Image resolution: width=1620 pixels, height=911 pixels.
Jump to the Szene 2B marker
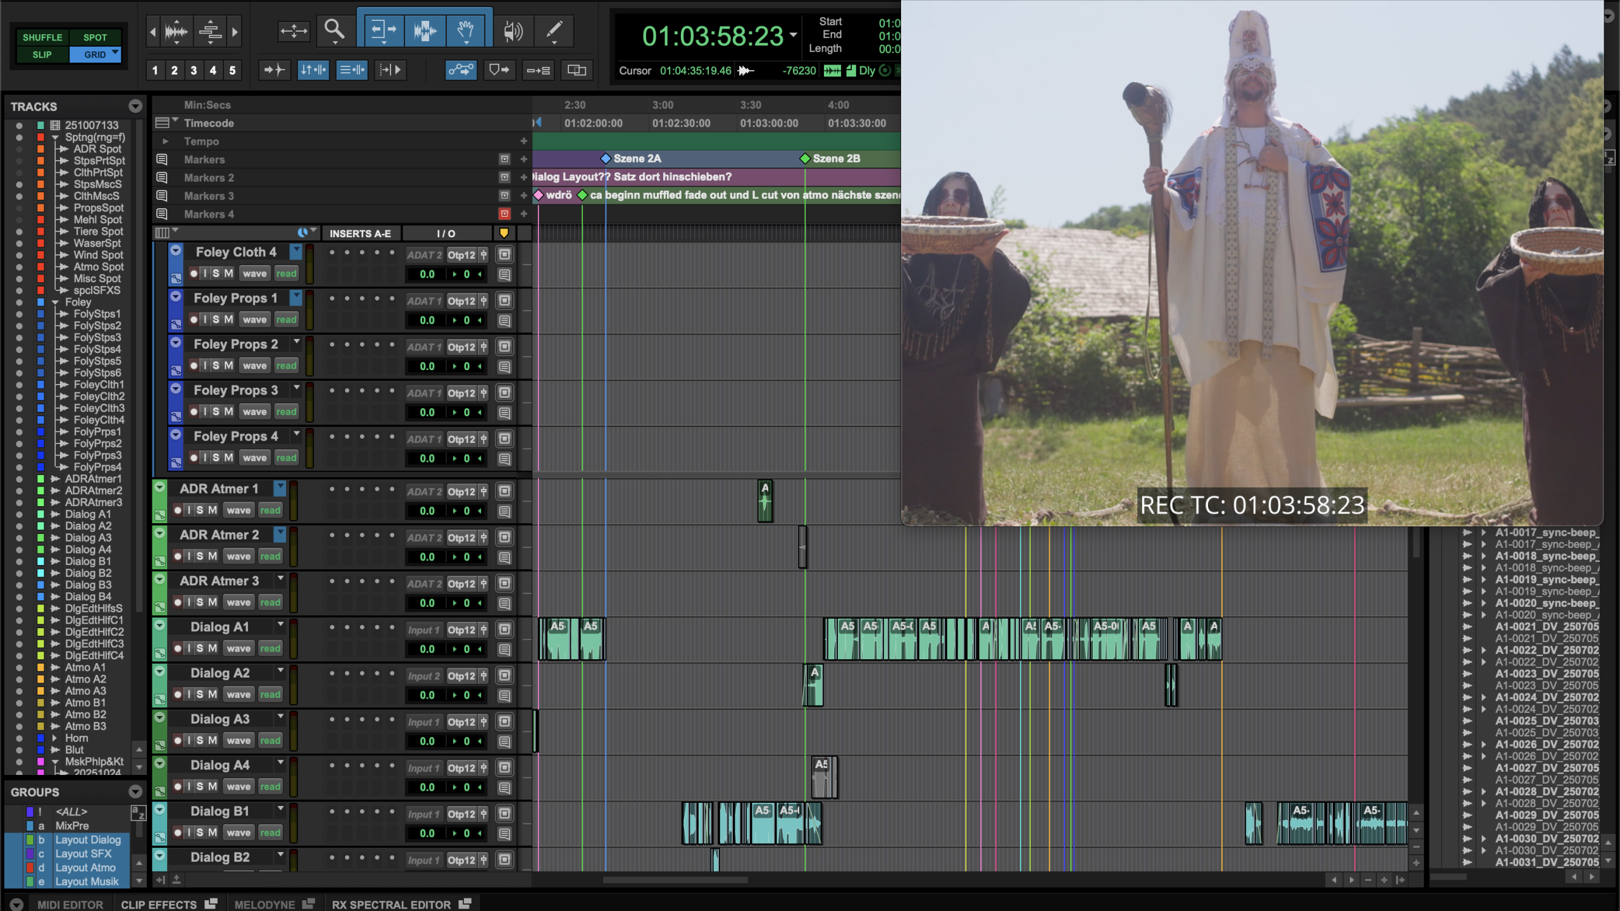tap(805, 158)
